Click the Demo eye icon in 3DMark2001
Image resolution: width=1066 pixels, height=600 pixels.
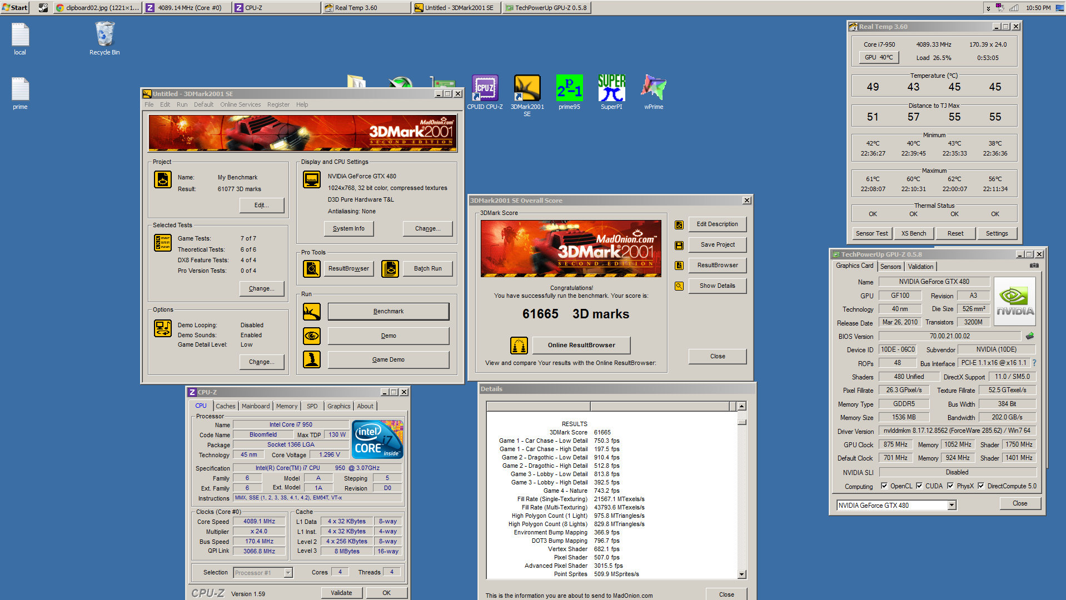point(312,336)
